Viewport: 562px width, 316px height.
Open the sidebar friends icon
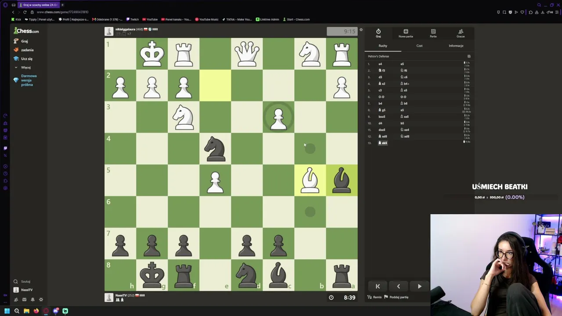[x=16, y=299]
